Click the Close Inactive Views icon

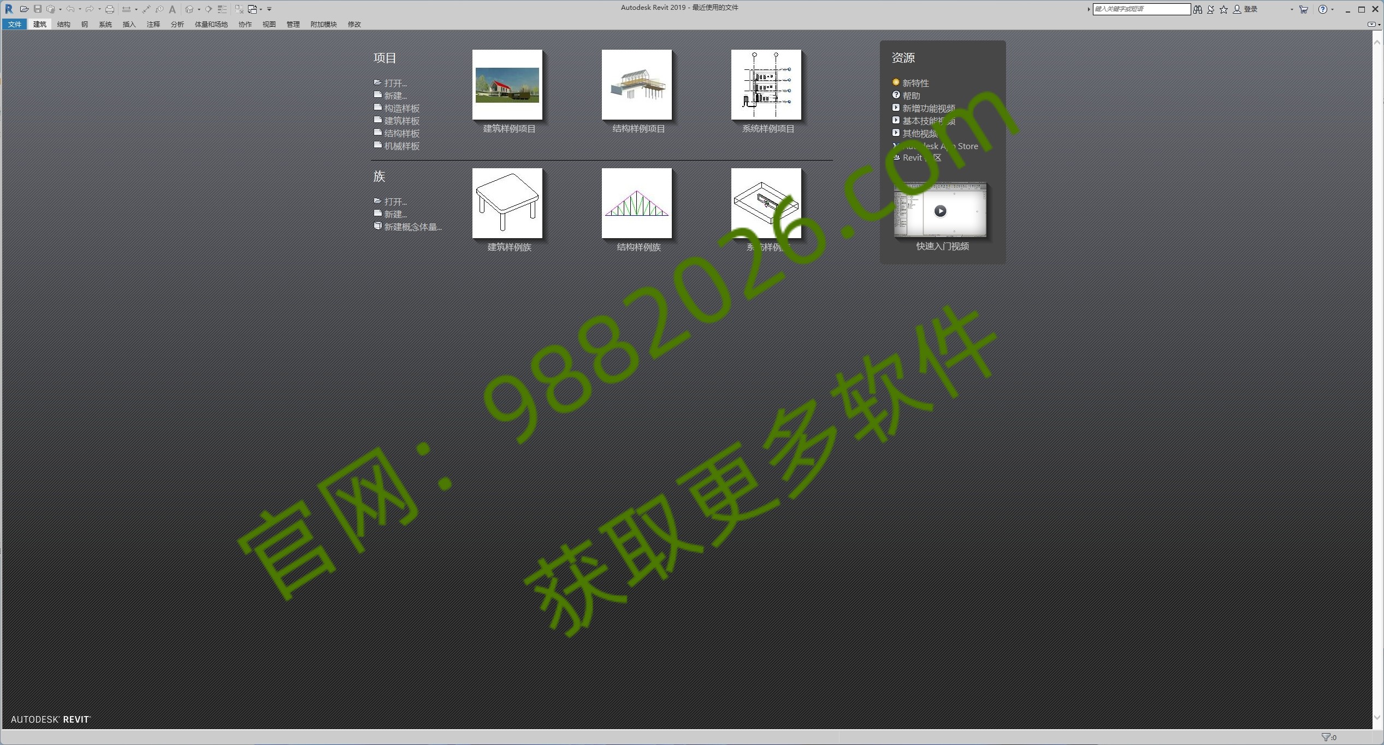click(x=239, y=9)
